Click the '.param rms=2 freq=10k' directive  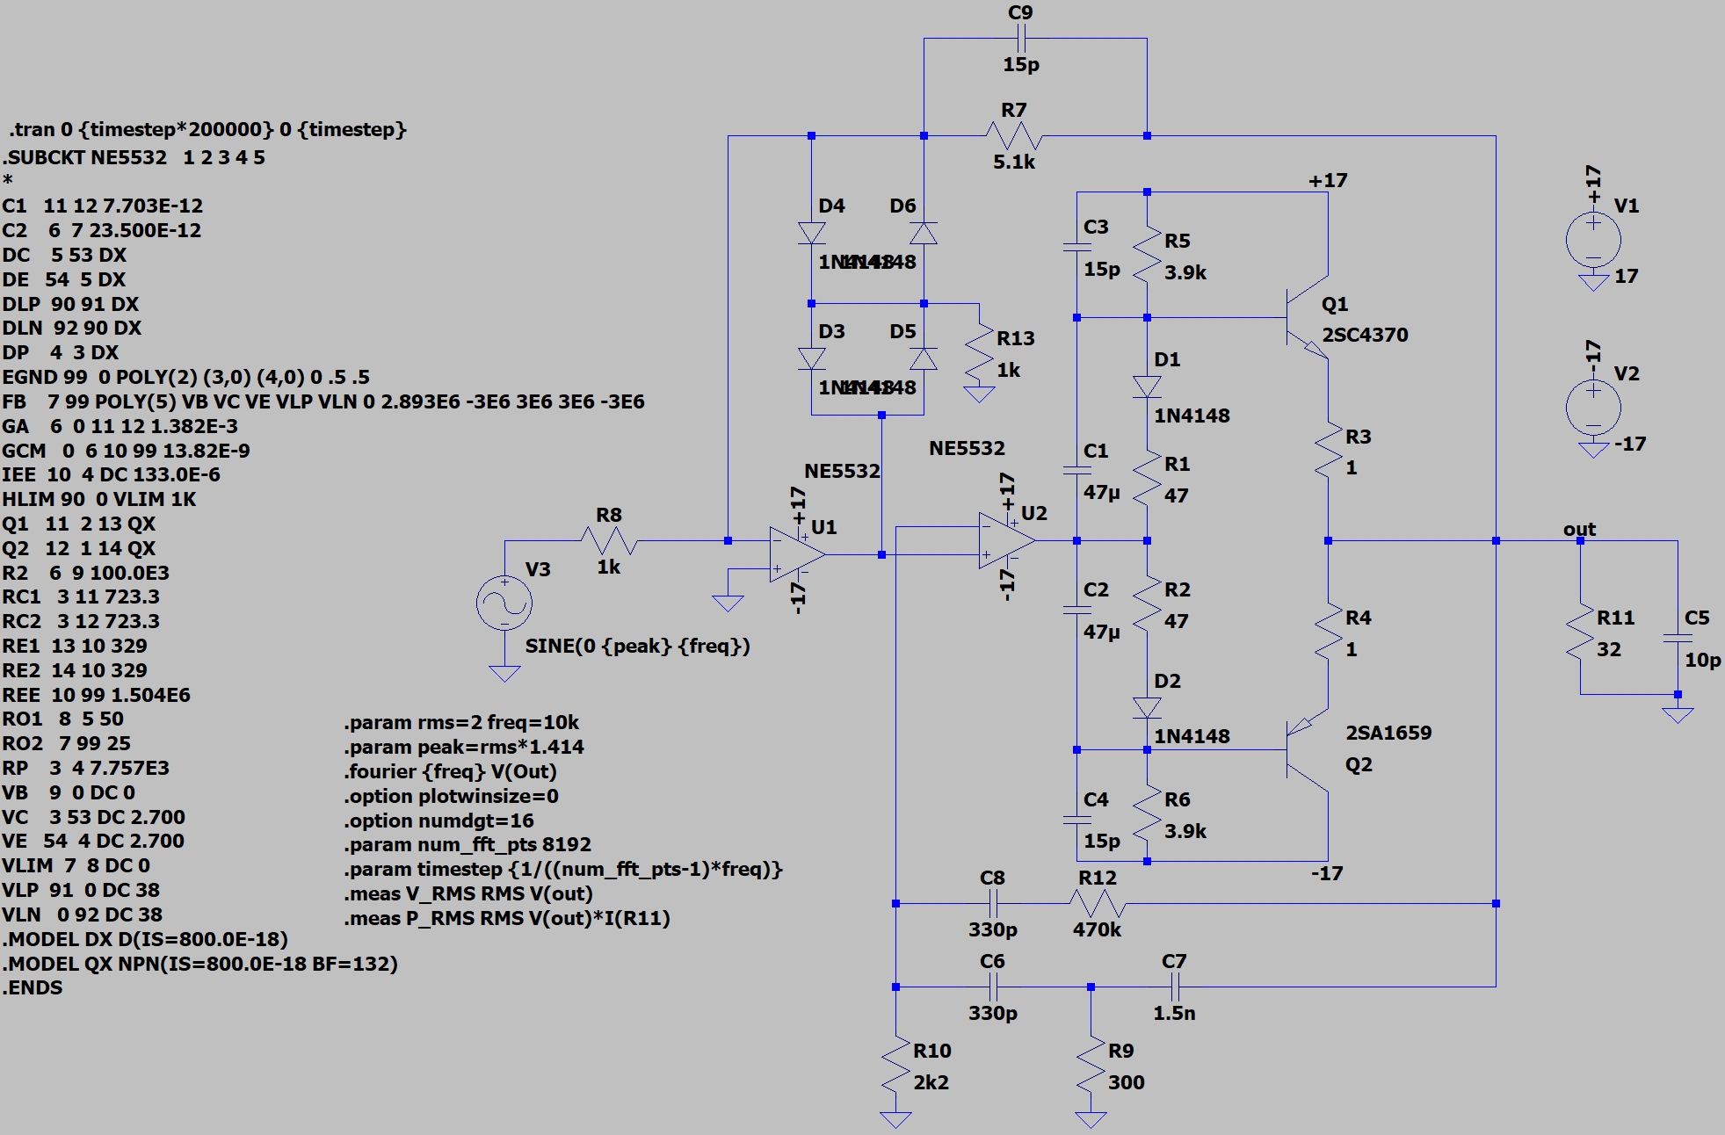(461, 722)
